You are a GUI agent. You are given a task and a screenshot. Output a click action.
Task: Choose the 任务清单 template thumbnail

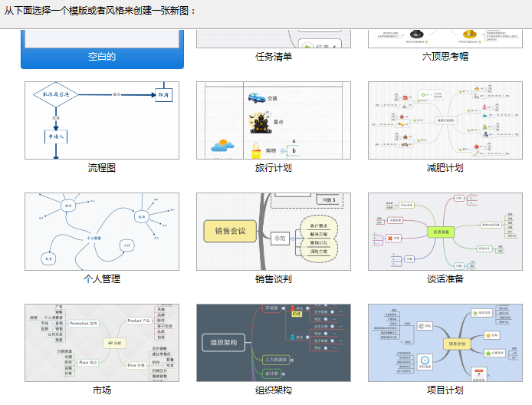coord(274,39)
